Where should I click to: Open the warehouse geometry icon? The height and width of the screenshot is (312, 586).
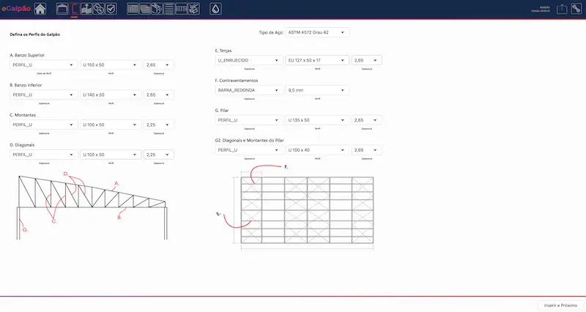62,9
